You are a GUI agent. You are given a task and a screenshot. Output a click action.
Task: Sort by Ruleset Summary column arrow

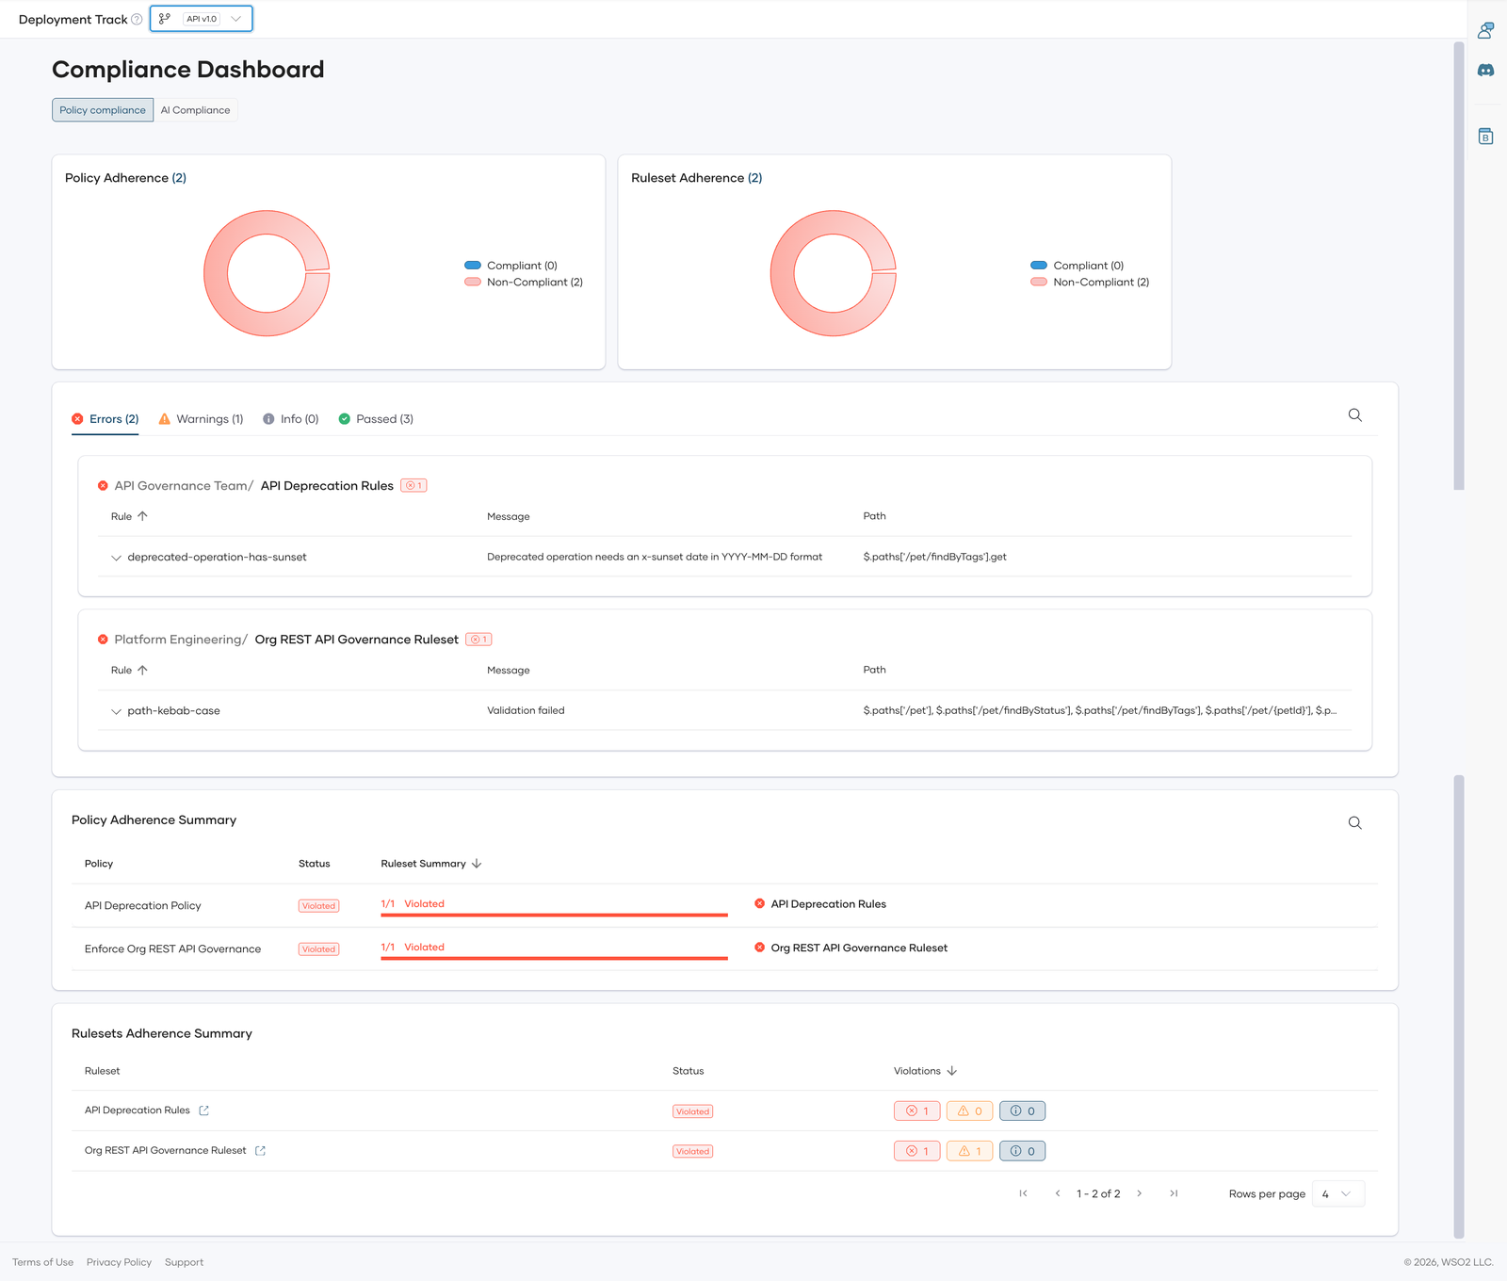[477, 864]
